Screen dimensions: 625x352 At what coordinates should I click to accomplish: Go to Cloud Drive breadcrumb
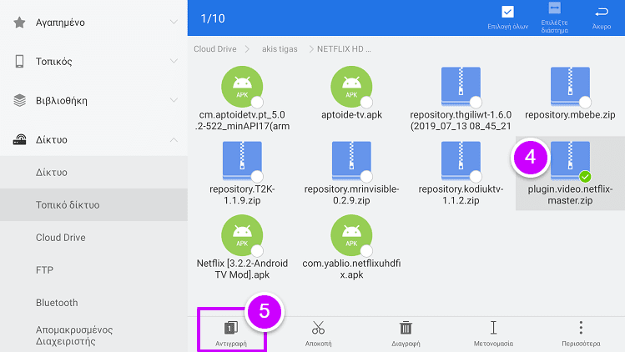point(214,49)
